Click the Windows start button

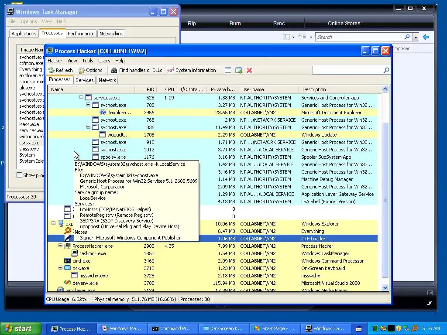point(21,328)
